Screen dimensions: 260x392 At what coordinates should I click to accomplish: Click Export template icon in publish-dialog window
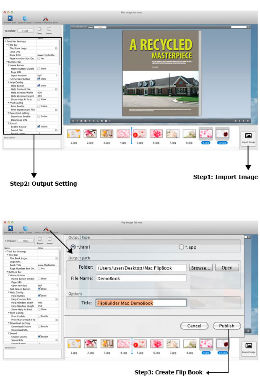[40, 239]
